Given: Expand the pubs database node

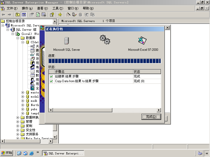Looking at the screenshot, I should (x=23, y=109).
